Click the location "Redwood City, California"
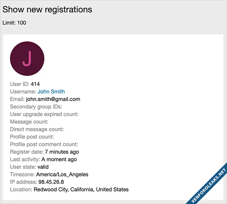 [x=63, y=190]
